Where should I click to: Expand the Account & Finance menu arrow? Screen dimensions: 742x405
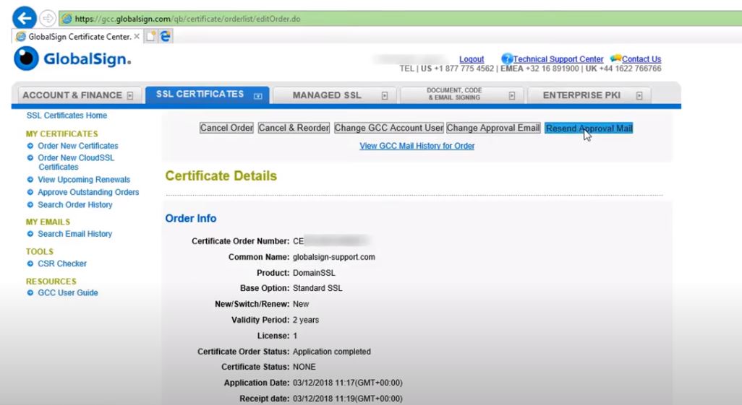[x=130, y=95]
